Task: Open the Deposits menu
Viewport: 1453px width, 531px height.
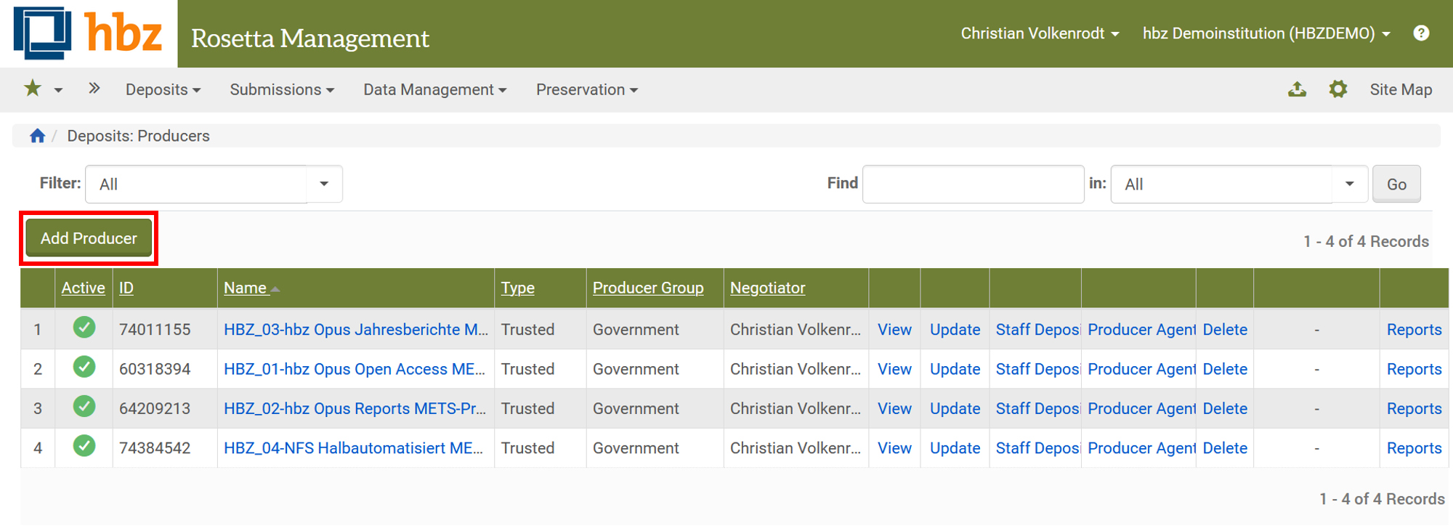Action: click(163, 89)
